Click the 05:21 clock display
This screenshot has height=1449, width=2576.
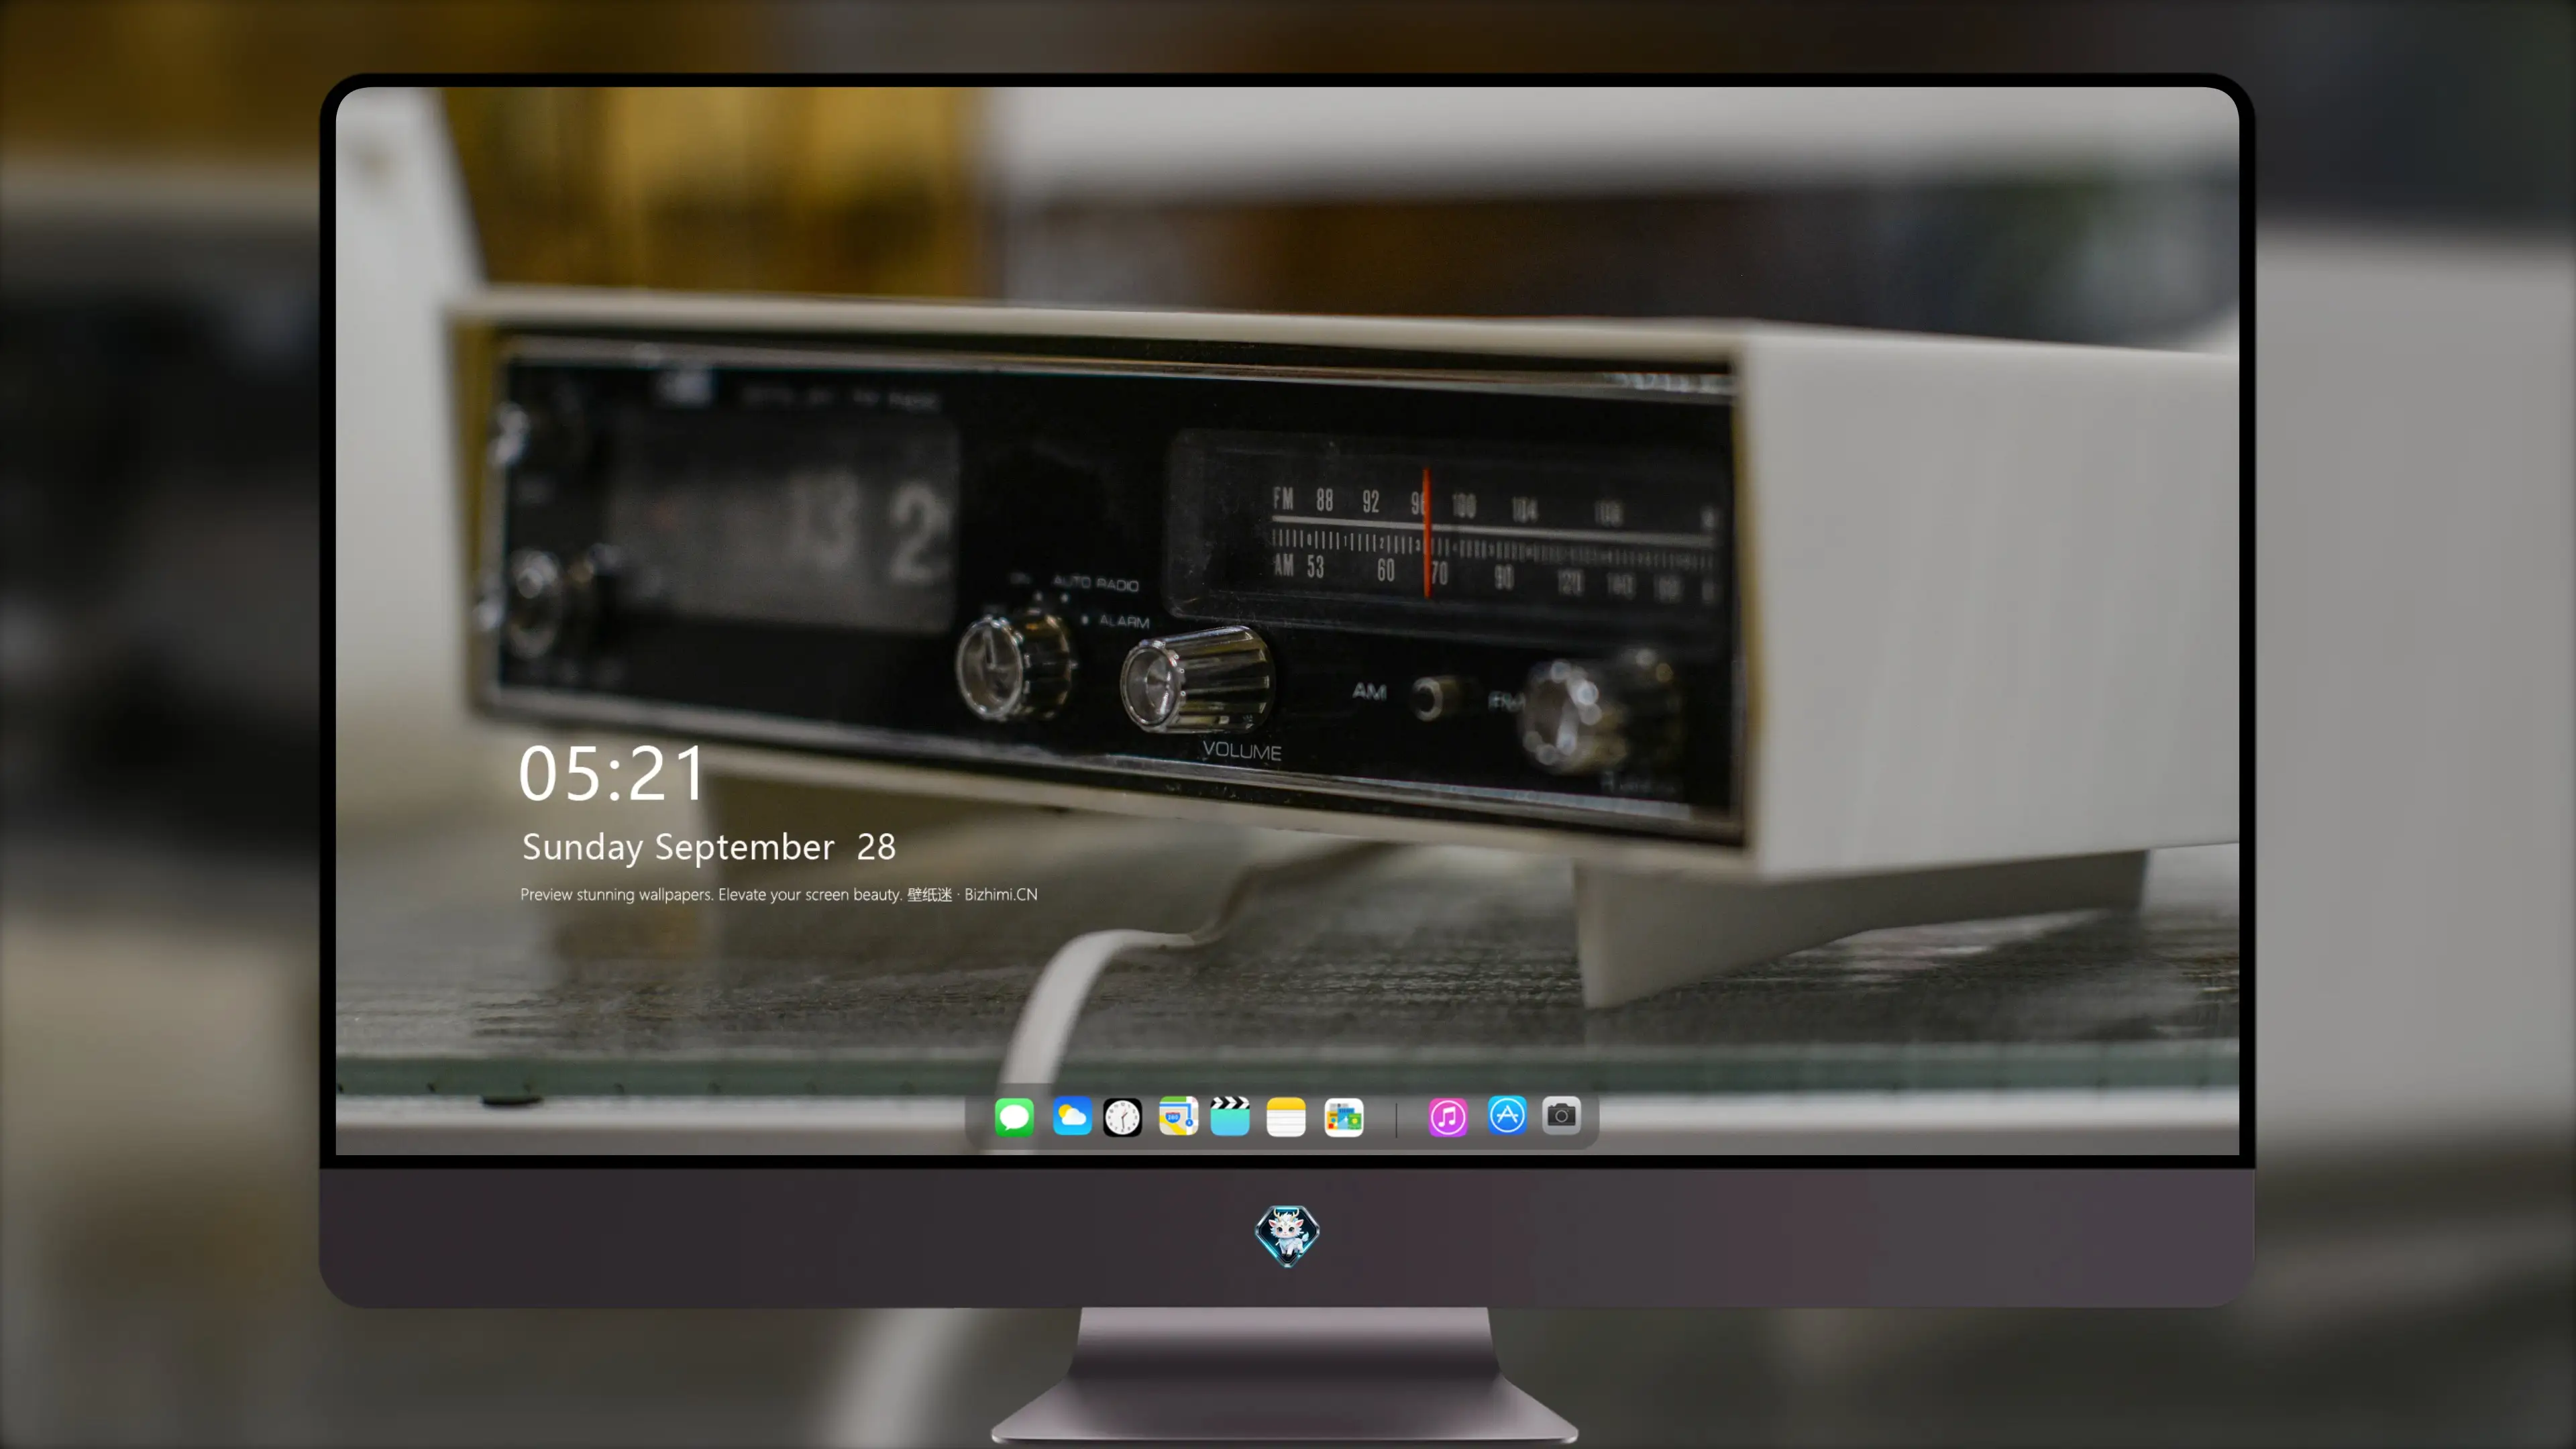click(x=611, y=773)
